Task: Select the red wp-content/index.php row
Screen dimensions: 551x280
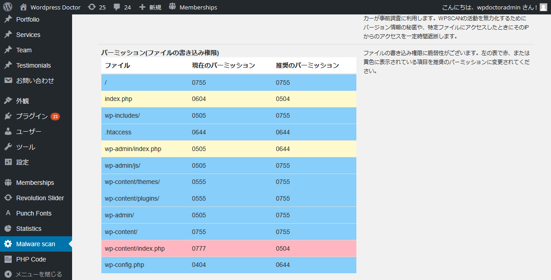Action: [228, 248]
